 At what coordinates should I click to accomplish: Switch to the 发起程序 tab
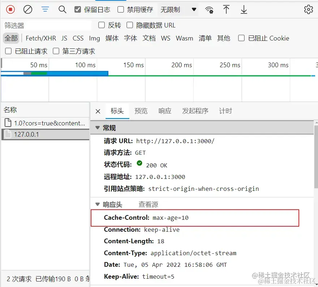click(x=195, y=111)
